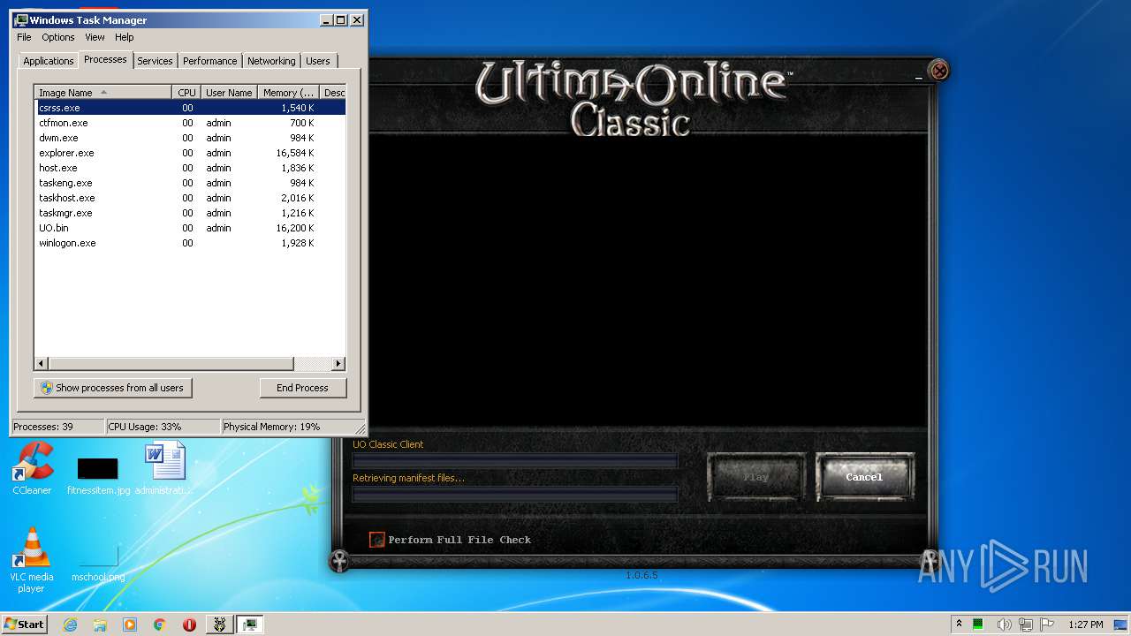Select the taskmgr.exe process row
This screenshot has height=636, width=1131.
pos(190,213)
